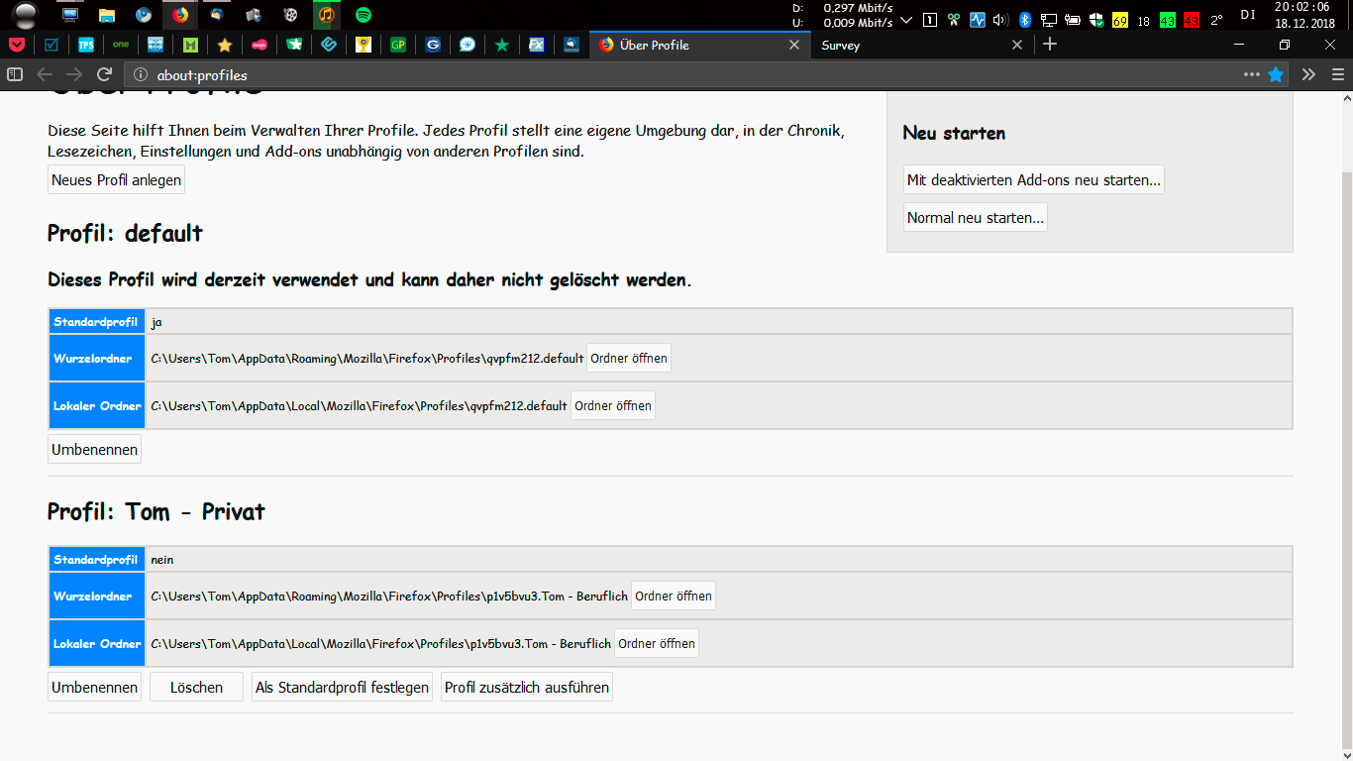Click the blue bookmark star
Screen dimensions: 1353x761
click(1276, 74)
